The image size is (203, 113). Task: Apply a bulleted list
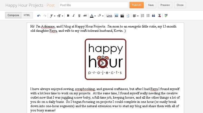[x=148, y=16]
